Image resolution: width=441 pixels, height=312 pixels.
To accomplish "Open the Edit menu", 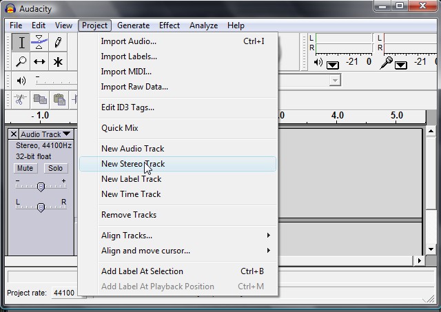I will click(39, 25).
